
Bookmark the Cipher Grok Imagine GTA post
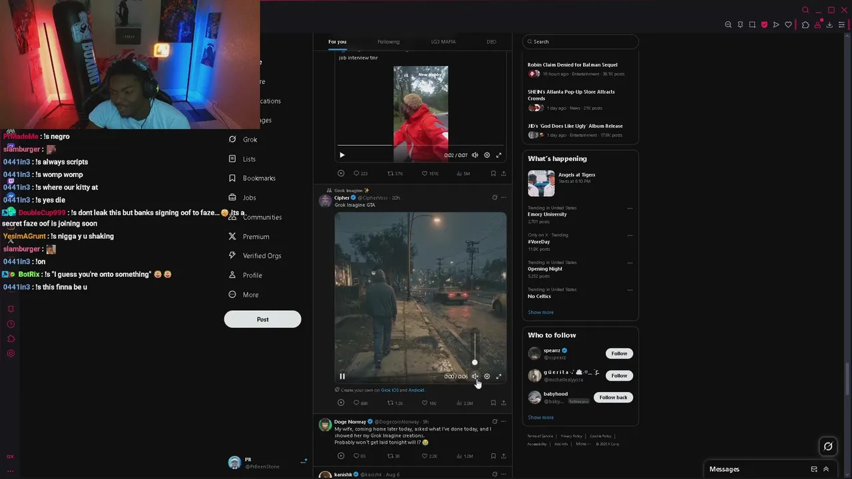(493, 403)
